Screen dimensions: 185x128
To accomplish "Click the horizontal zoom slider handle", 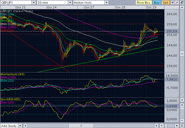I will [x=166, y=126].
